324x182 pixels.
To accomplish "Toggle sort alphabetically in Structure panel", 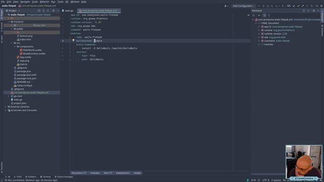I will [254, 15].
